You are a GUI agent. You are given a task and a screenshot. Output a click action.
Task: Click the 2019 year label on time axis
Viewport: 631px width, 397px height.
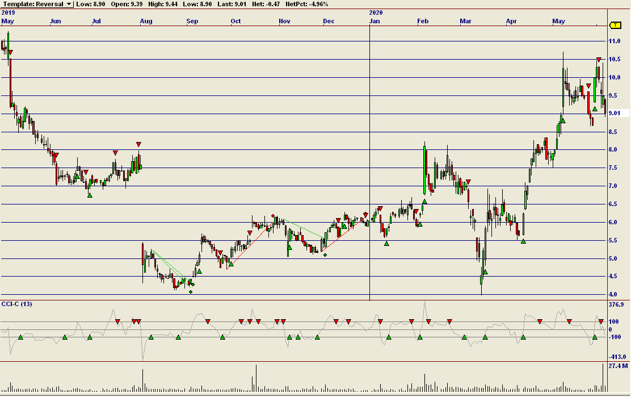(x=8, y=13)
